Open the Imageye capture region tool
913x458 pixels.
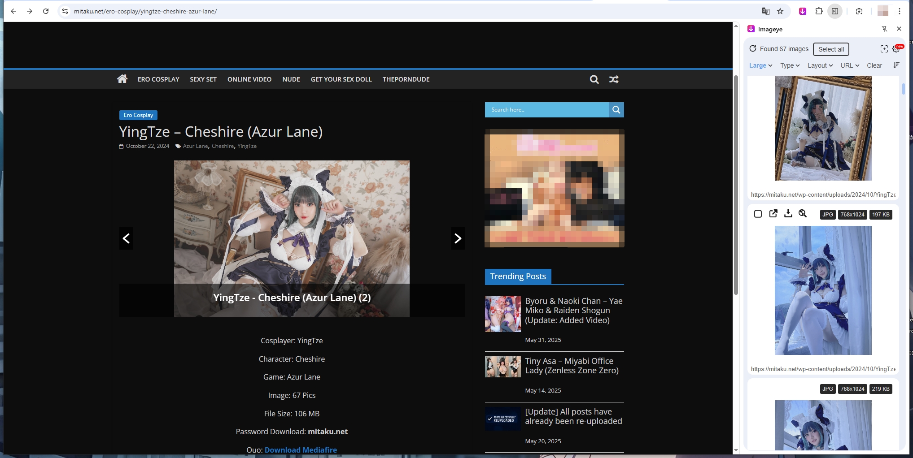coord(884,49)
